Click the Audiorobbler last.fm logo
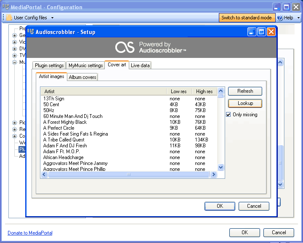303x243 pixels. pos(125,47)
